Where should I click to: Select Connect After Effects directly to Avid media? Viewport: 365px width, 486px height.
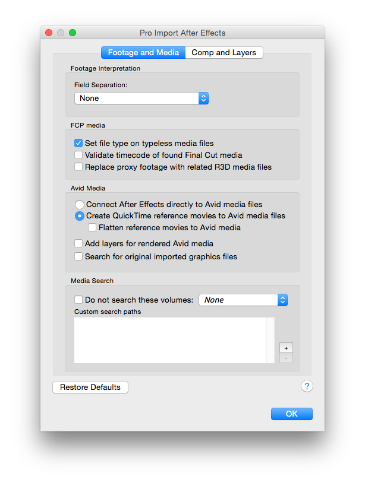[80, 205]
